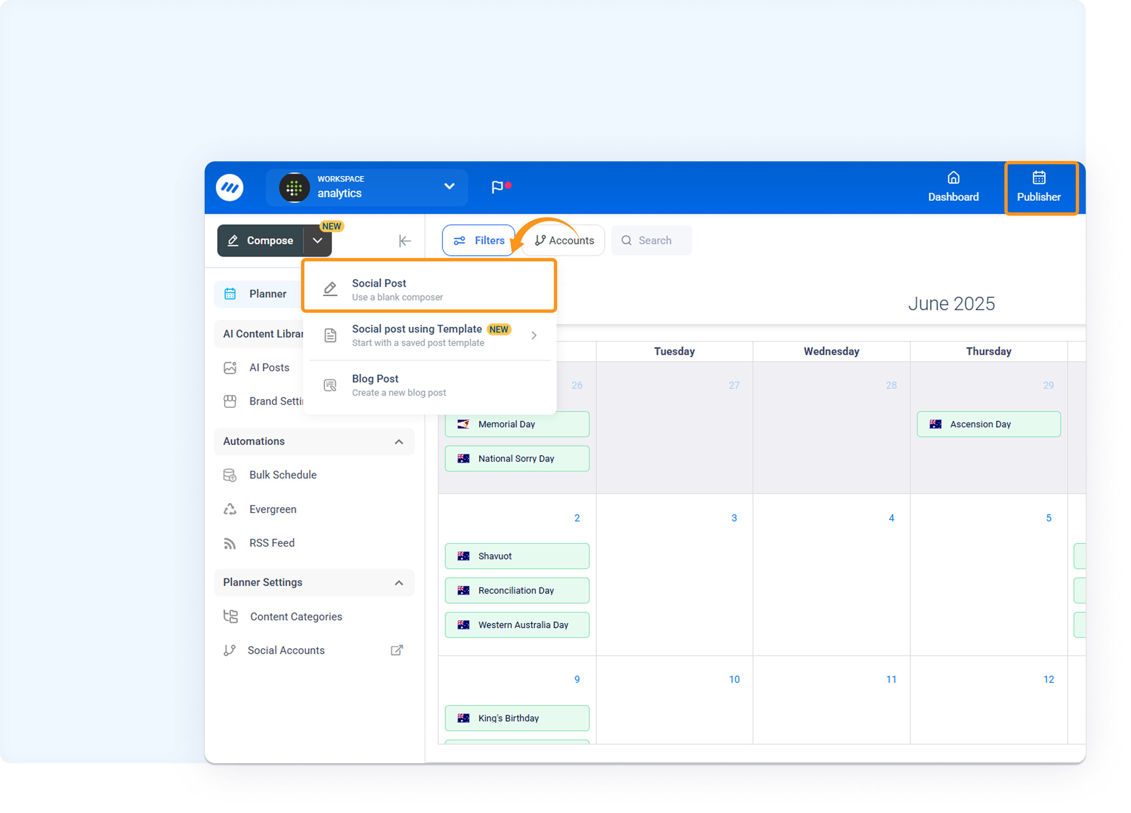This screenshot has width=1131, height=813.
Task: Collapse the sidebar with arrow icon
Action: click(404, 241)
